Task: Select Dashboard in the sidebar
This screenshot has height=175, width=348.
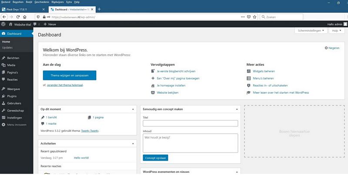Action: [x=17, y=34]
